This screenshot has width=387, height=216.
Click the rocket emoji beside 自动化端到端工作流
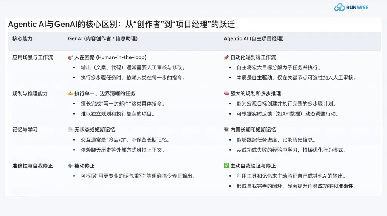pyautogui.click(x=226, y=57)
